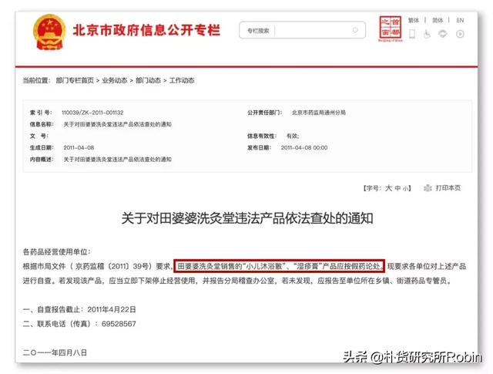Click 生成日期 value 2011-04-08

(x=79, y=147)
